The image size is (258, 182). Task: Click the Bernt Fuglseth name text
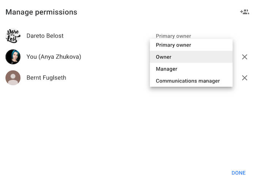tap(46, 78)
